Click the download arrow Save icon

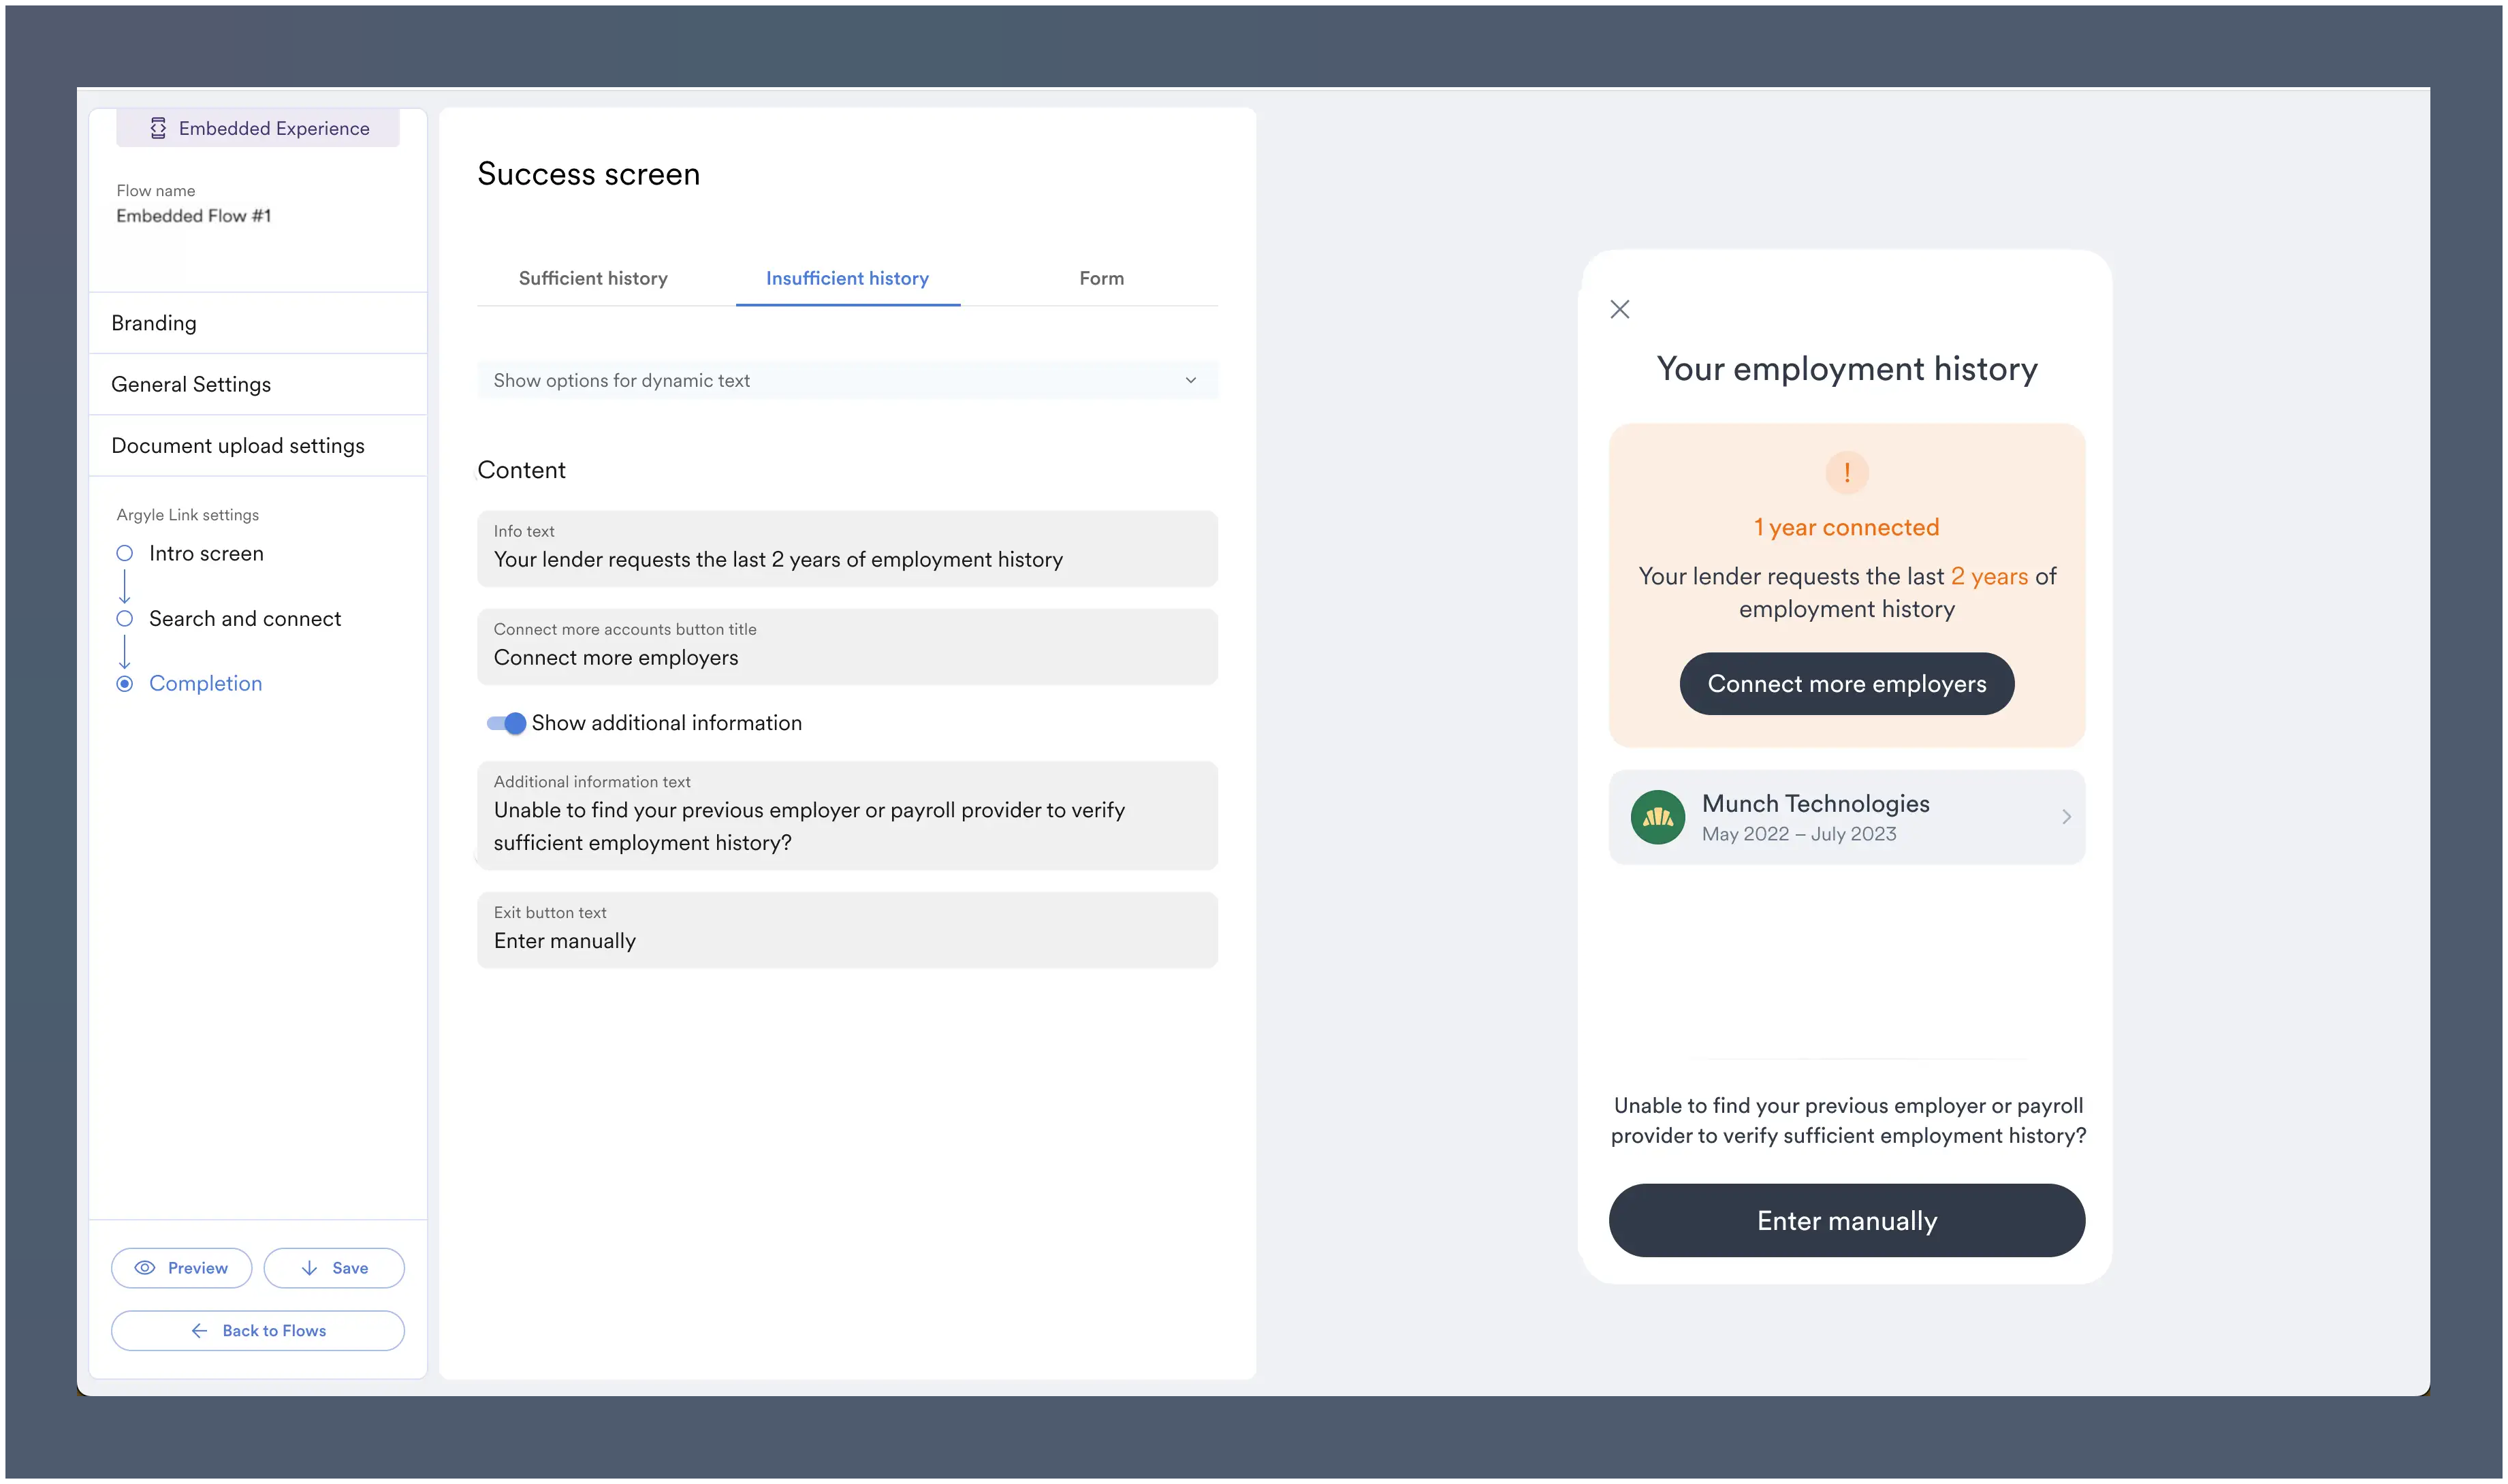click(310, 1268)
